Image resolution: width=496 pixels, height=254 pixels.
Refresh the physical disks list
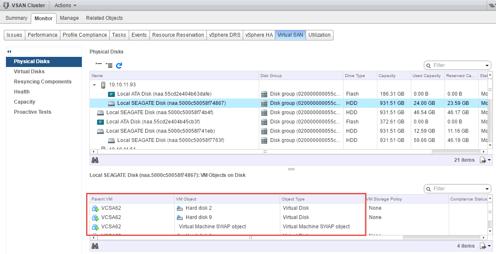(119, 65)
